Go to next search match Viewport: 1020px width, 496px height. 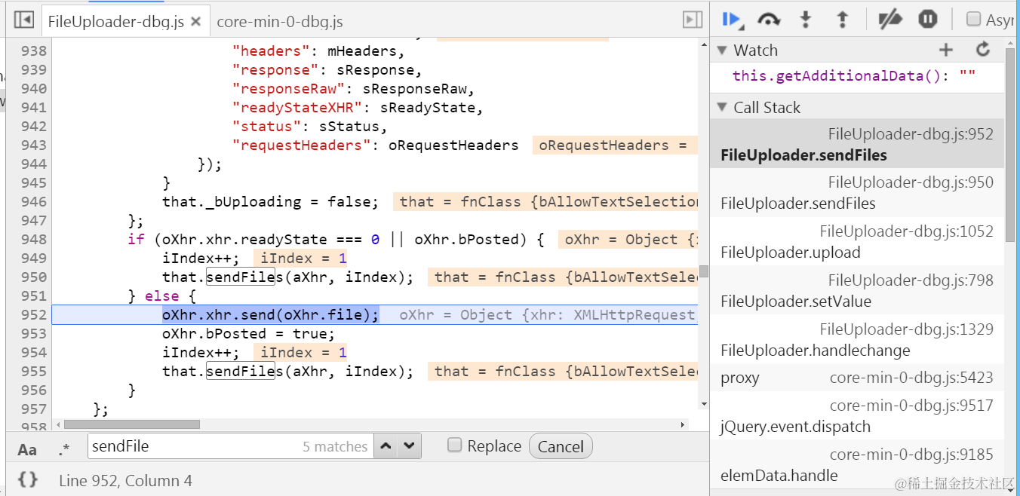(409, 446)
